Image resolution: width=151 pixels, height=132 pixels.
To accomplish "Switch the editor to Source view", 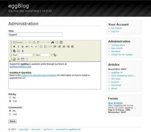I will click(x=18, y=42).
